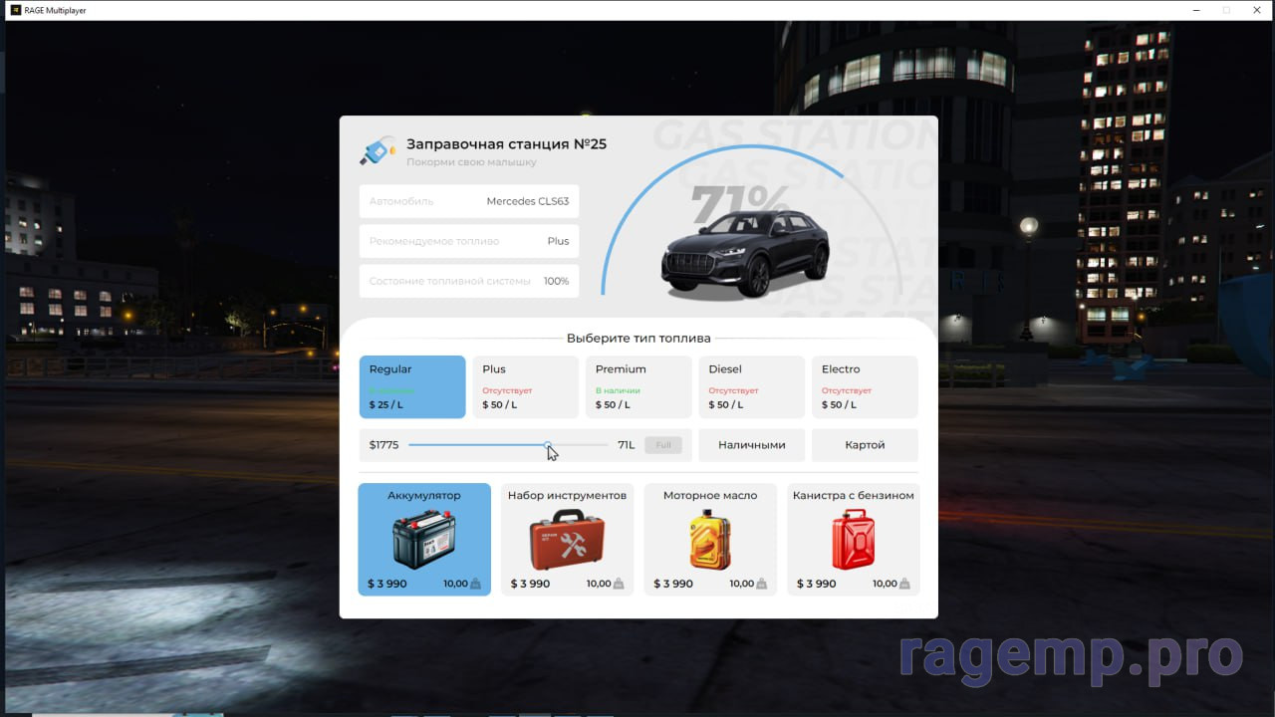Click the 71% fuel level text
The image size is (1275, 717).
(740, 205)
